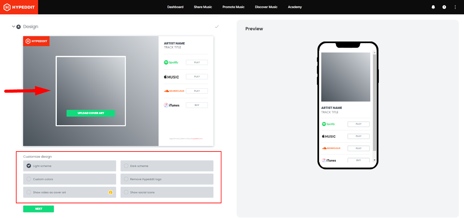Enable Show video as cover art
Screen dimensions: 464x218
(70, 192)
